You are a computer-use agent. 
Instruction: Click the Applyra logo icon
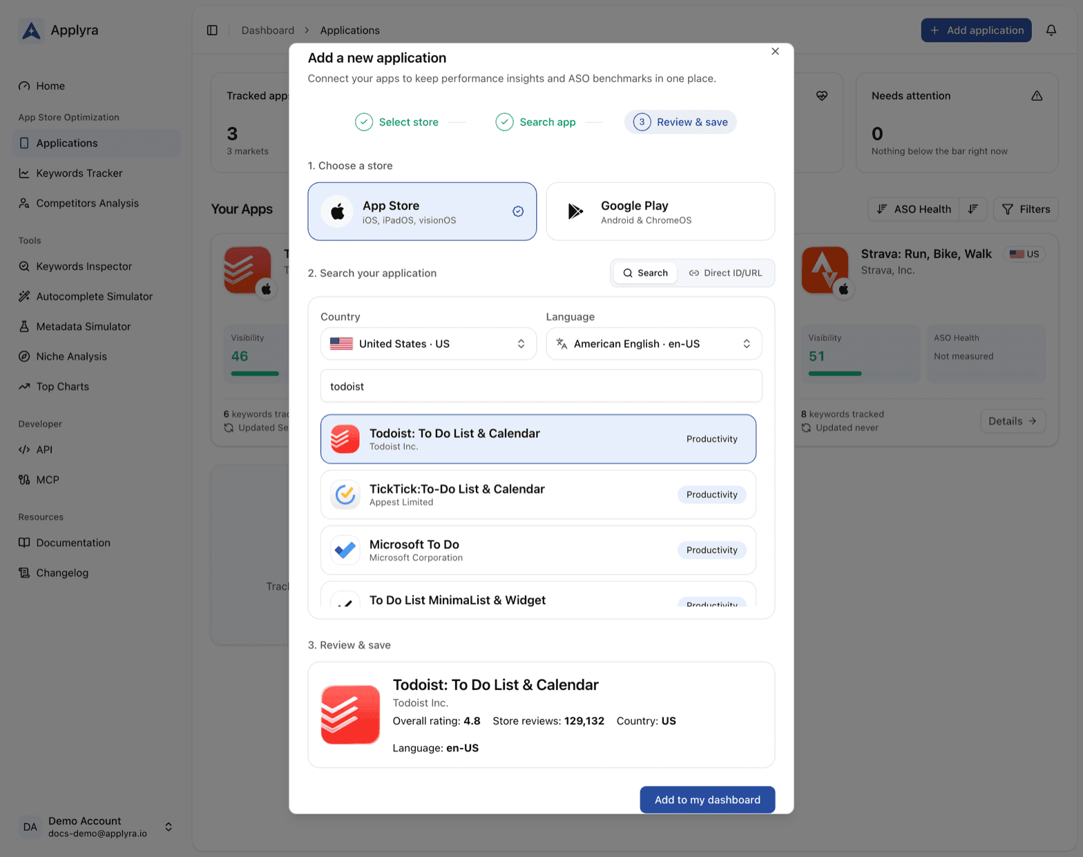tap(31, 30)
